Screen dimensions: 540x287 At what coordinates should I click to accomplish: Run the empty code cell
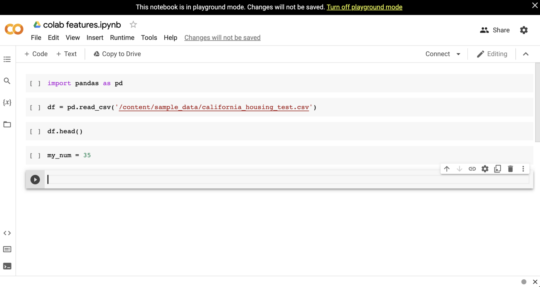[x=35, y=179]
